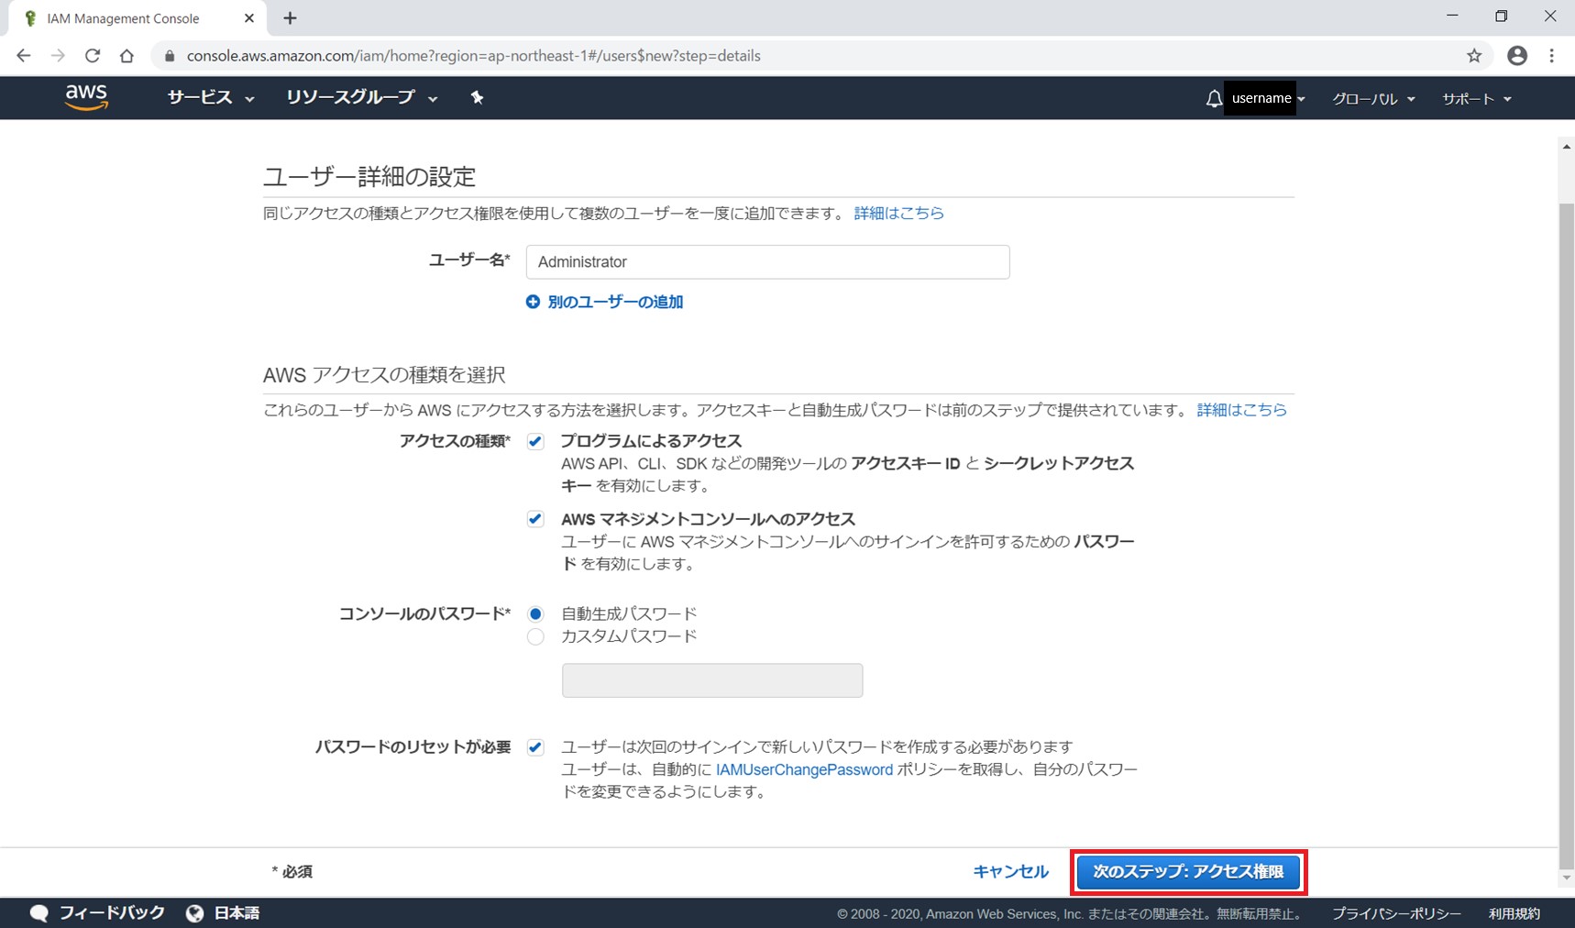This screenshot has height=928, width=1575.
Task: Expand the リソースグループ dropdown menu
Action: pyautogui.click(x=361, y=97)
